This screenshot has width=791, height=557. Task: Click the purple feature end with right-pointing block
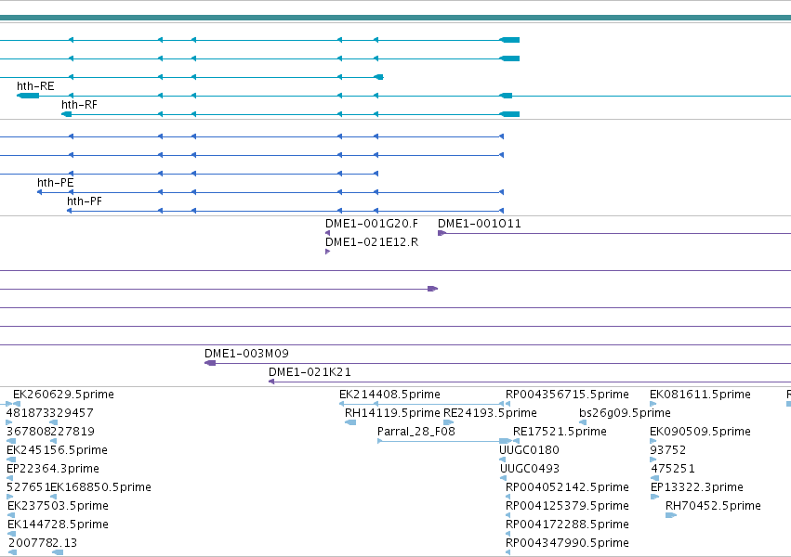pos(433,289)
